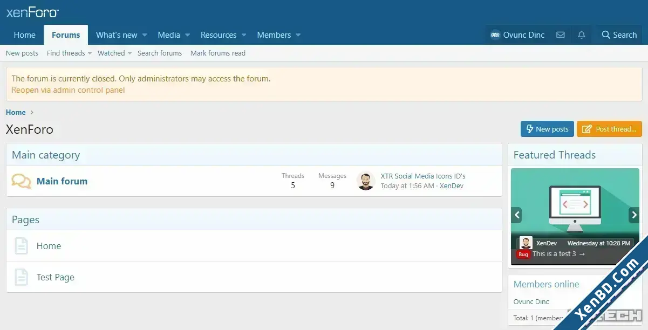Open the Main forum link
The height and width of the screenshot is (330, 648).
(x=62, y=181)
